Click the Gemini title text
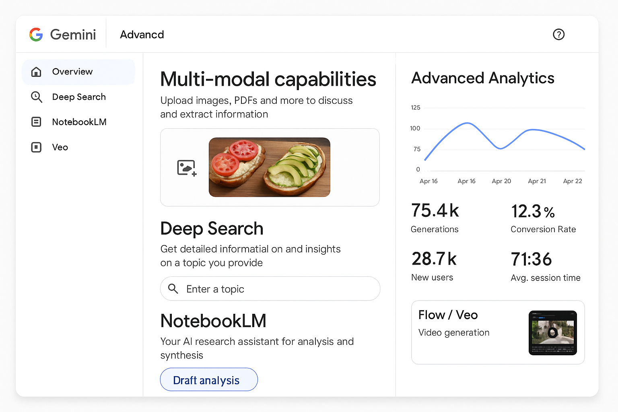This screenshot has height=412, width=618. [x=73, y=35]
